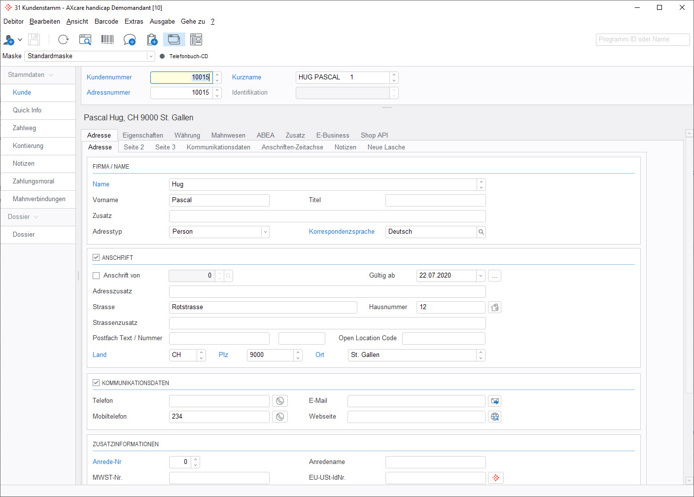Viewport: 694px width, 497px height.
Task: Click the clipboard with plus icon
Action: (x=152, y=39)
